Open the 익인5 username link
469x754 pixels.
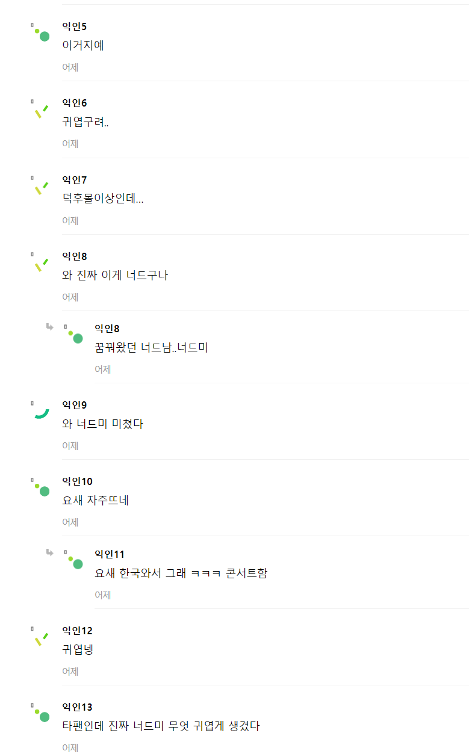(75, 26)
